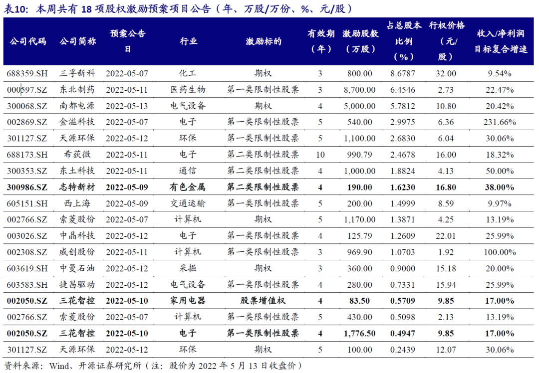Select company name 西上海
539x373 pixels.
(77, 203)
